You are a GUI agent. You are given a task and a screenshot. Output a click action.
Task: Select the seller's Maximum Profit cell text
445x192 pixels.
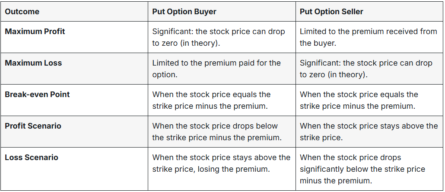click(368, 37)
